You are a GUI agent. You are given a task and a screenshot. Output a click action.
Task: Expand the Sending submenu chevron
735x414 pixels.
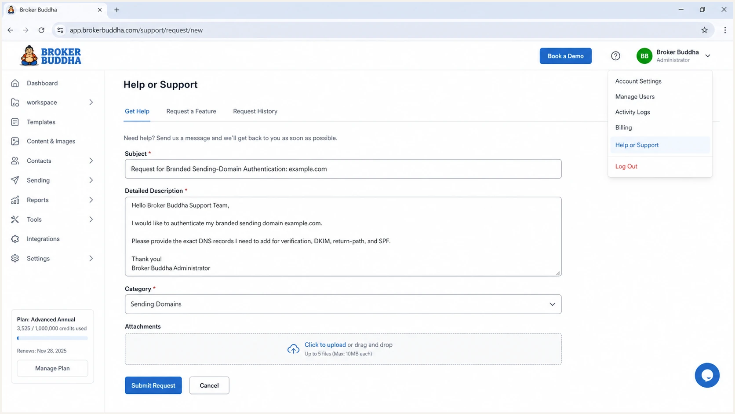(x=91, y=180)
